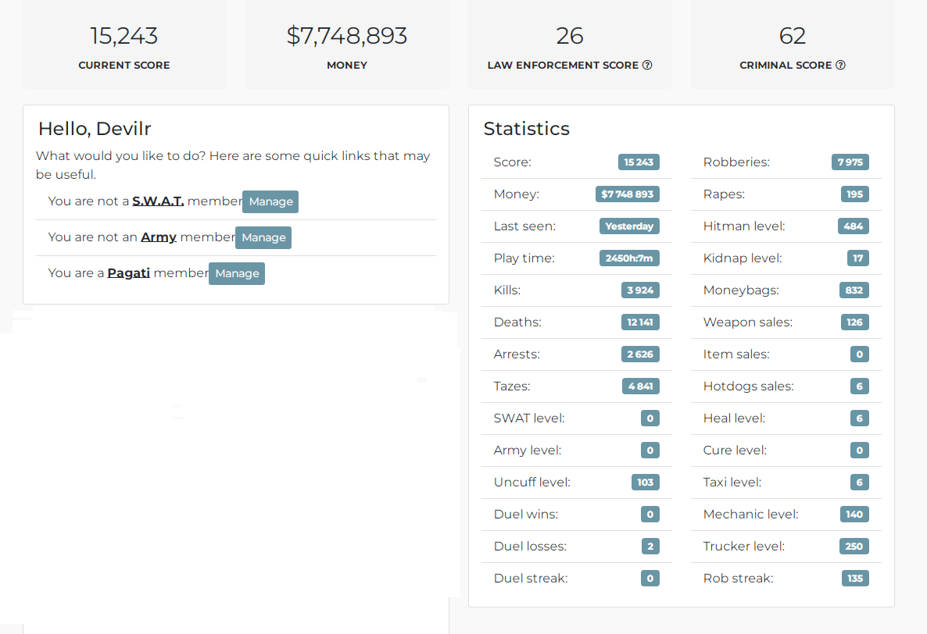
Task: Open Manage for Pagati membership
Action: [237, 273]
